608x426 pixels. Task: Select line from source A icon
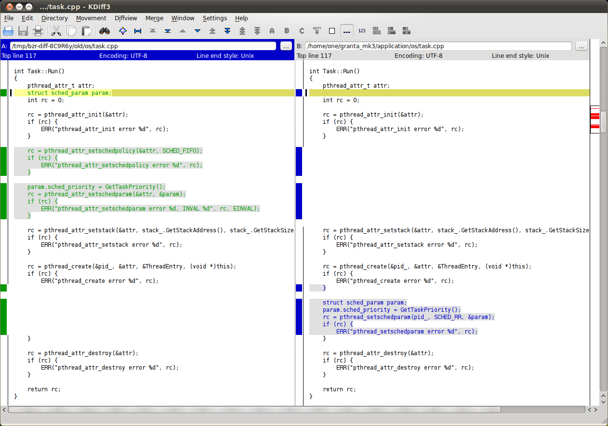[x=272, y=30]
